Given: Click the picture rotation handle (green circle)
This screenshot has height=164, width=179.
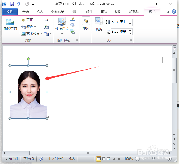Looking at the screenshot, I should click(28, 59).
